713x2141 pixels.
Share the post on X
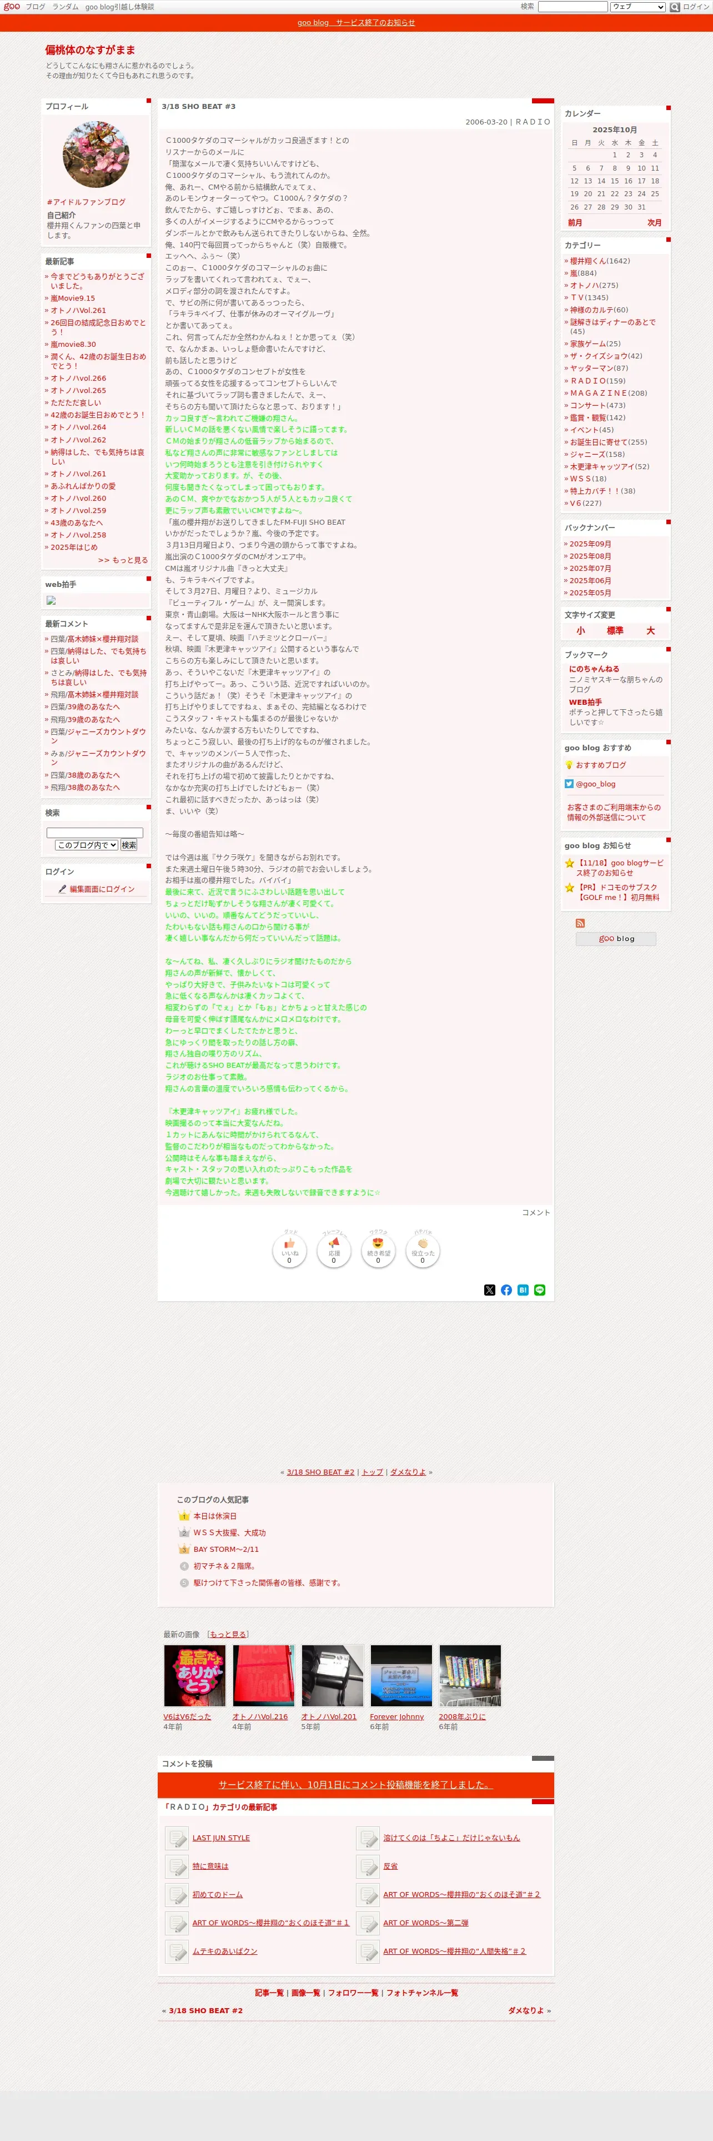coord(490,1290)
